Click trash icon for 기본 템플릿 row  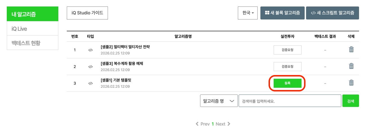(x=351, y=83)
